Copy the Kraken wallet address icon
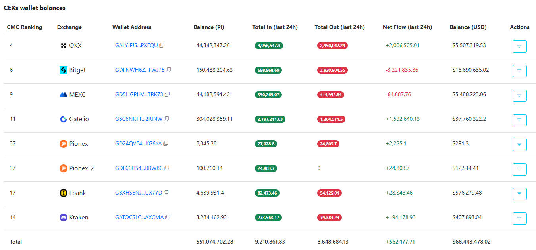The image size is (536, 250). [168, 217]
